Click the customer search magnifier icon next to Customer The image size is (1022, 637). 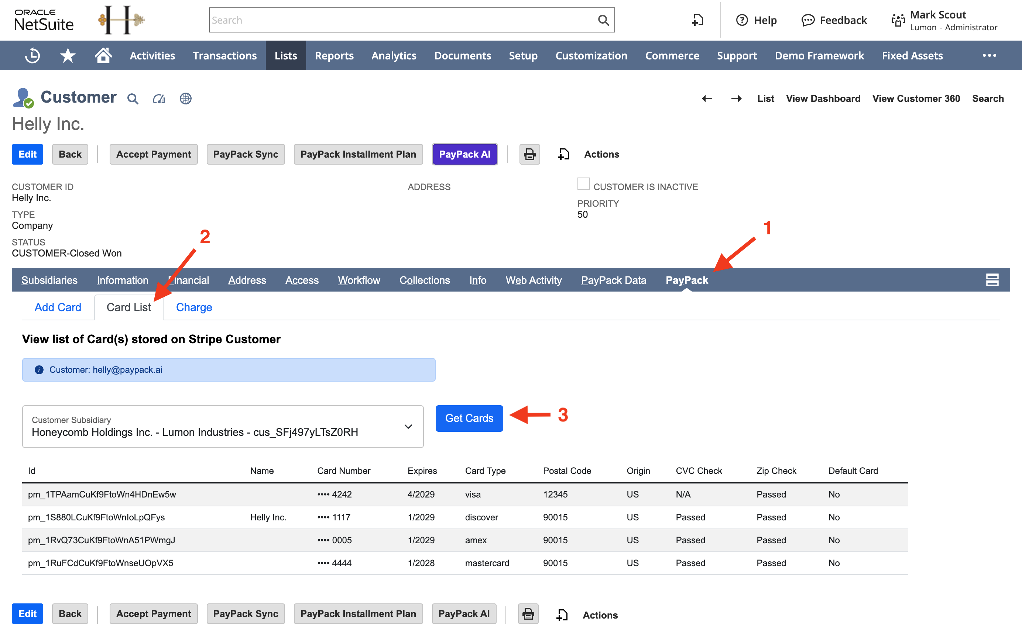point(133,99)
